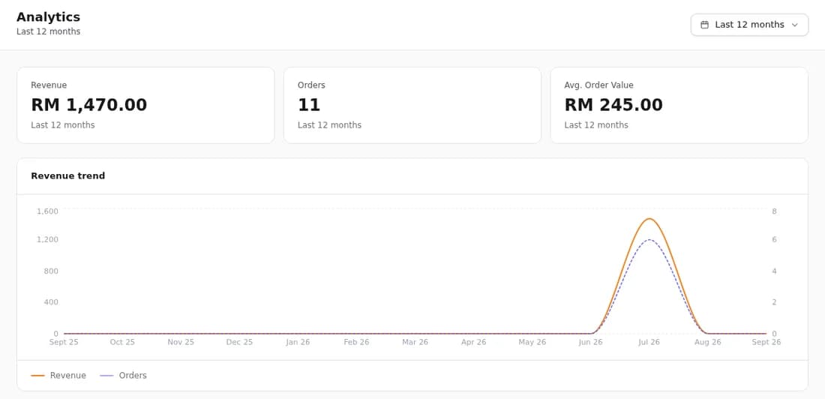Click the 8 orders axis value
The image size is (825, 399).
[774, 211]
